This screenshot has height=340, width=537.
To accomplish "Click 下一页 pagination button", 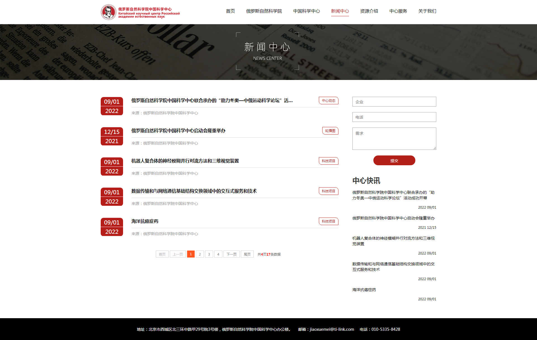I will coord(231,254).
